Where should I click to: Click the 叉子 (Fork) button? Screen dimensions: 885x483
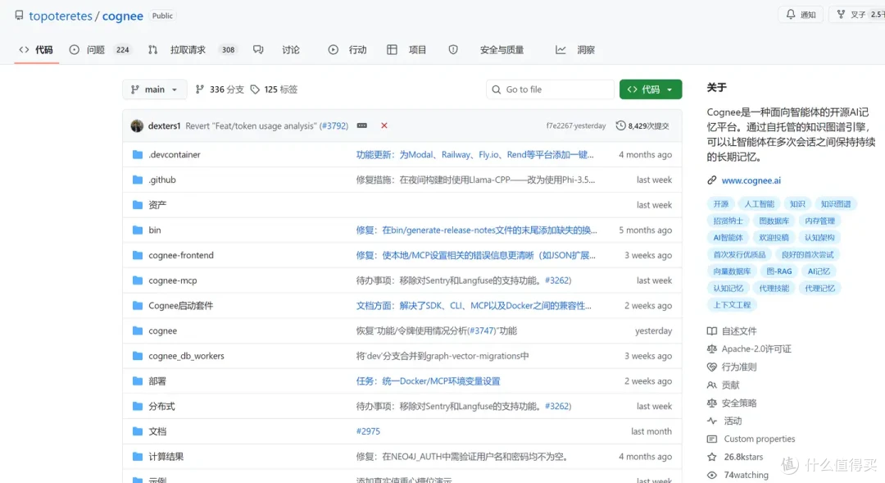(857, 15)
